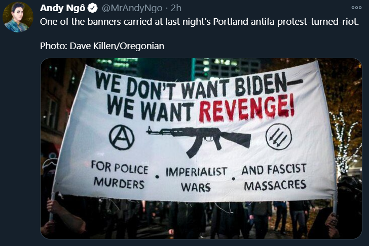Open the three-dot more options menu
Viewport: 369px width, 246px height.
tap(356, 8)
